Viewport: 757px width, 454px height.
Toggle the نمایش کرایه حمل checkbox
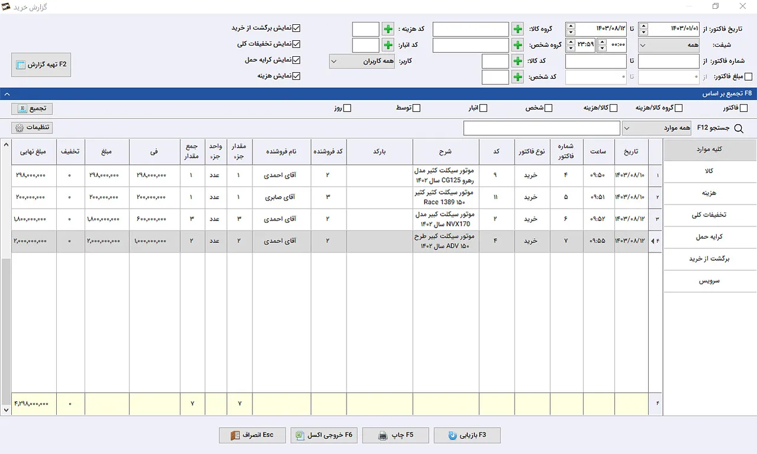297,60
